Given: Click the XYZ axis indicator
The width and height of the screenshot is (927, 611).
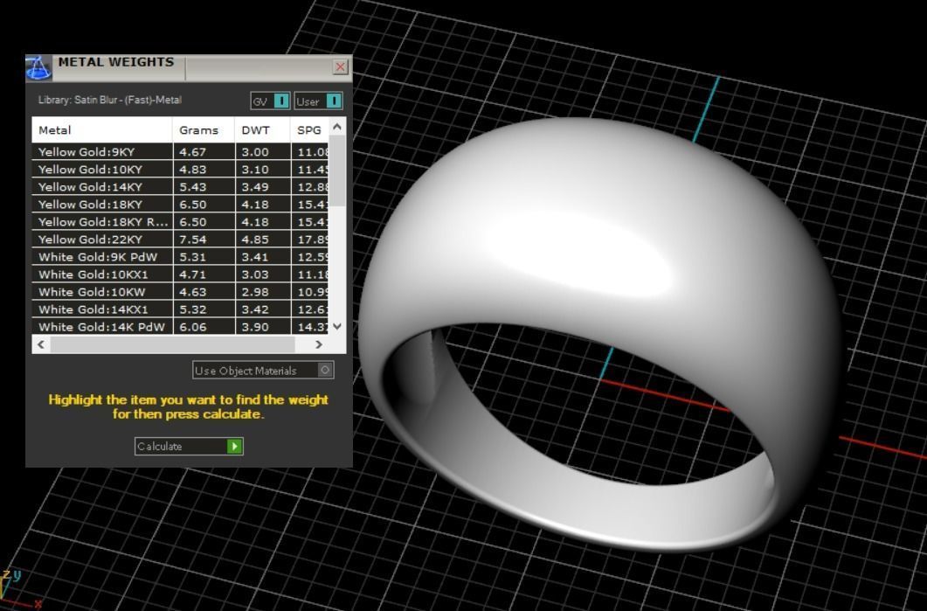Looking at the screenshot, I should (x=19, y=589).
